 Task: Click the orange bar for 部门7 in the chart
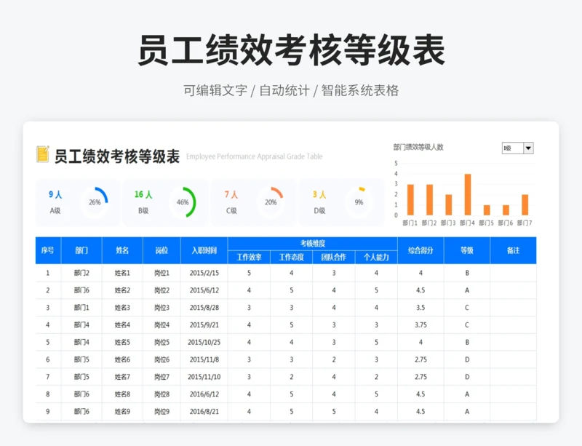pos(525,205)
